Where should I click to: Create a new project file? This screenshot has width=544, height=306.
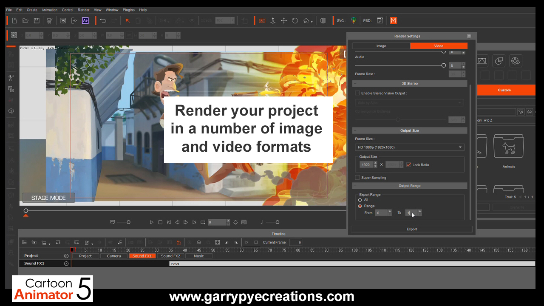14,20
